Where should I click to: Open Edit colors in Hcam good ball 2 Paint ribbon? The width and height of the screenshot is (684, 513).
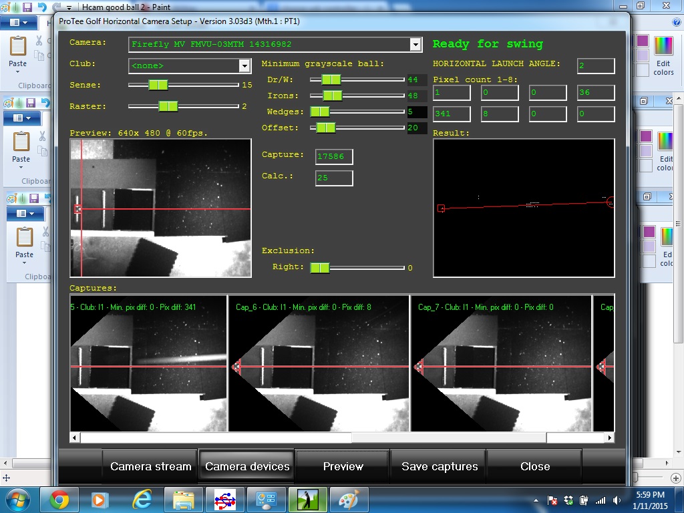[x=663, y=56]
